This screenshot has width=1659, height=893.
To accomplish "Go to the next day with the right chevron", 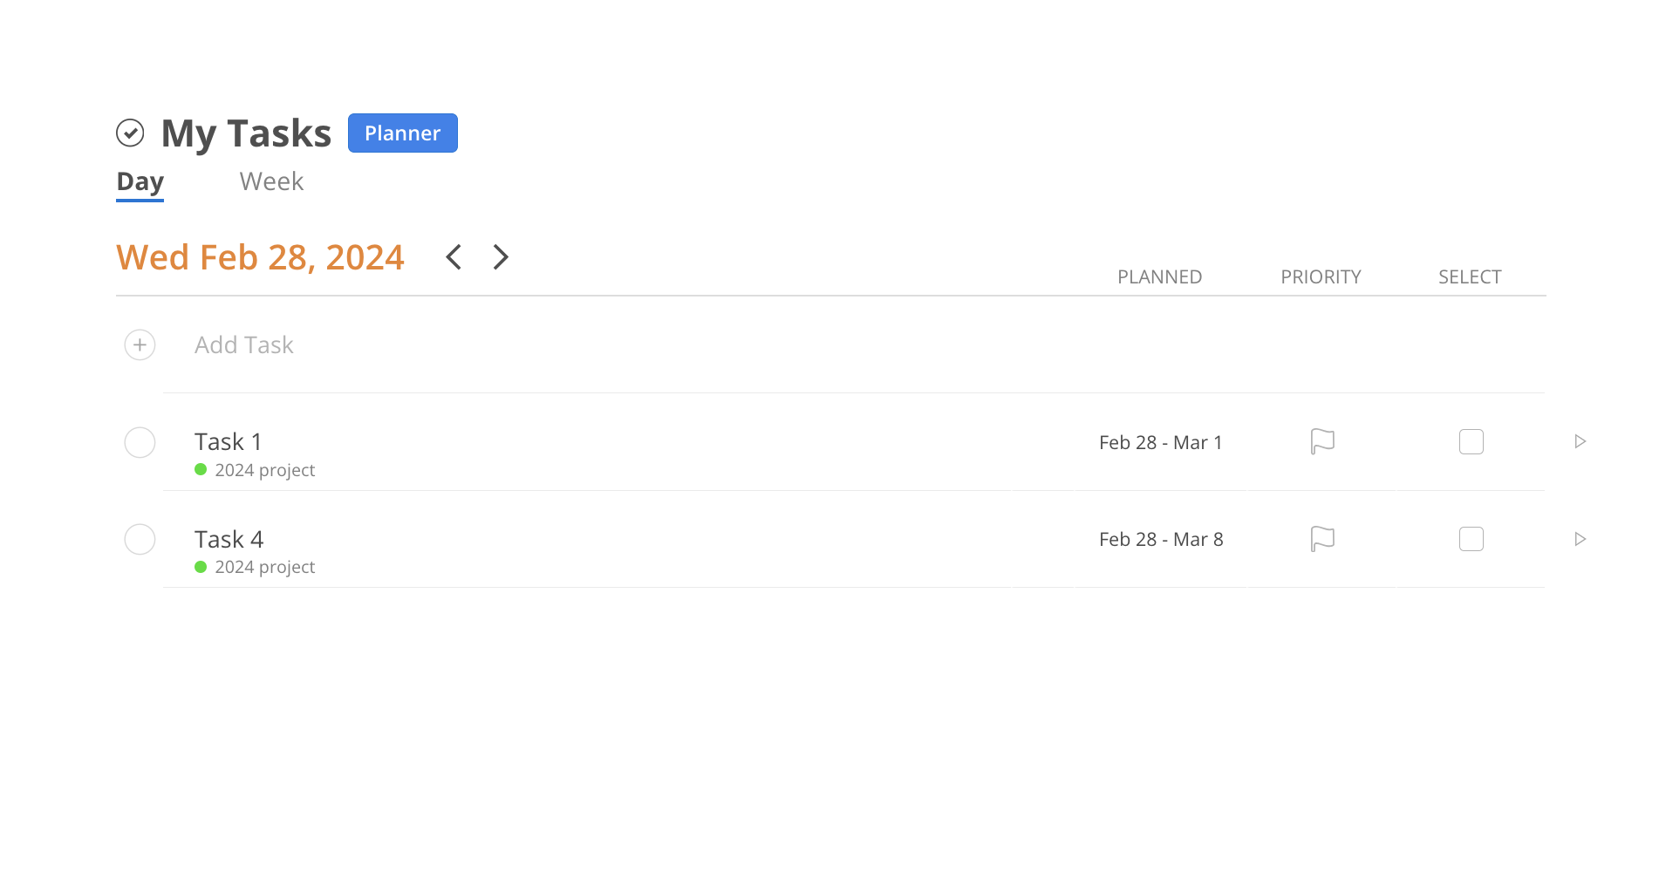I will click(x=501, y=256).
